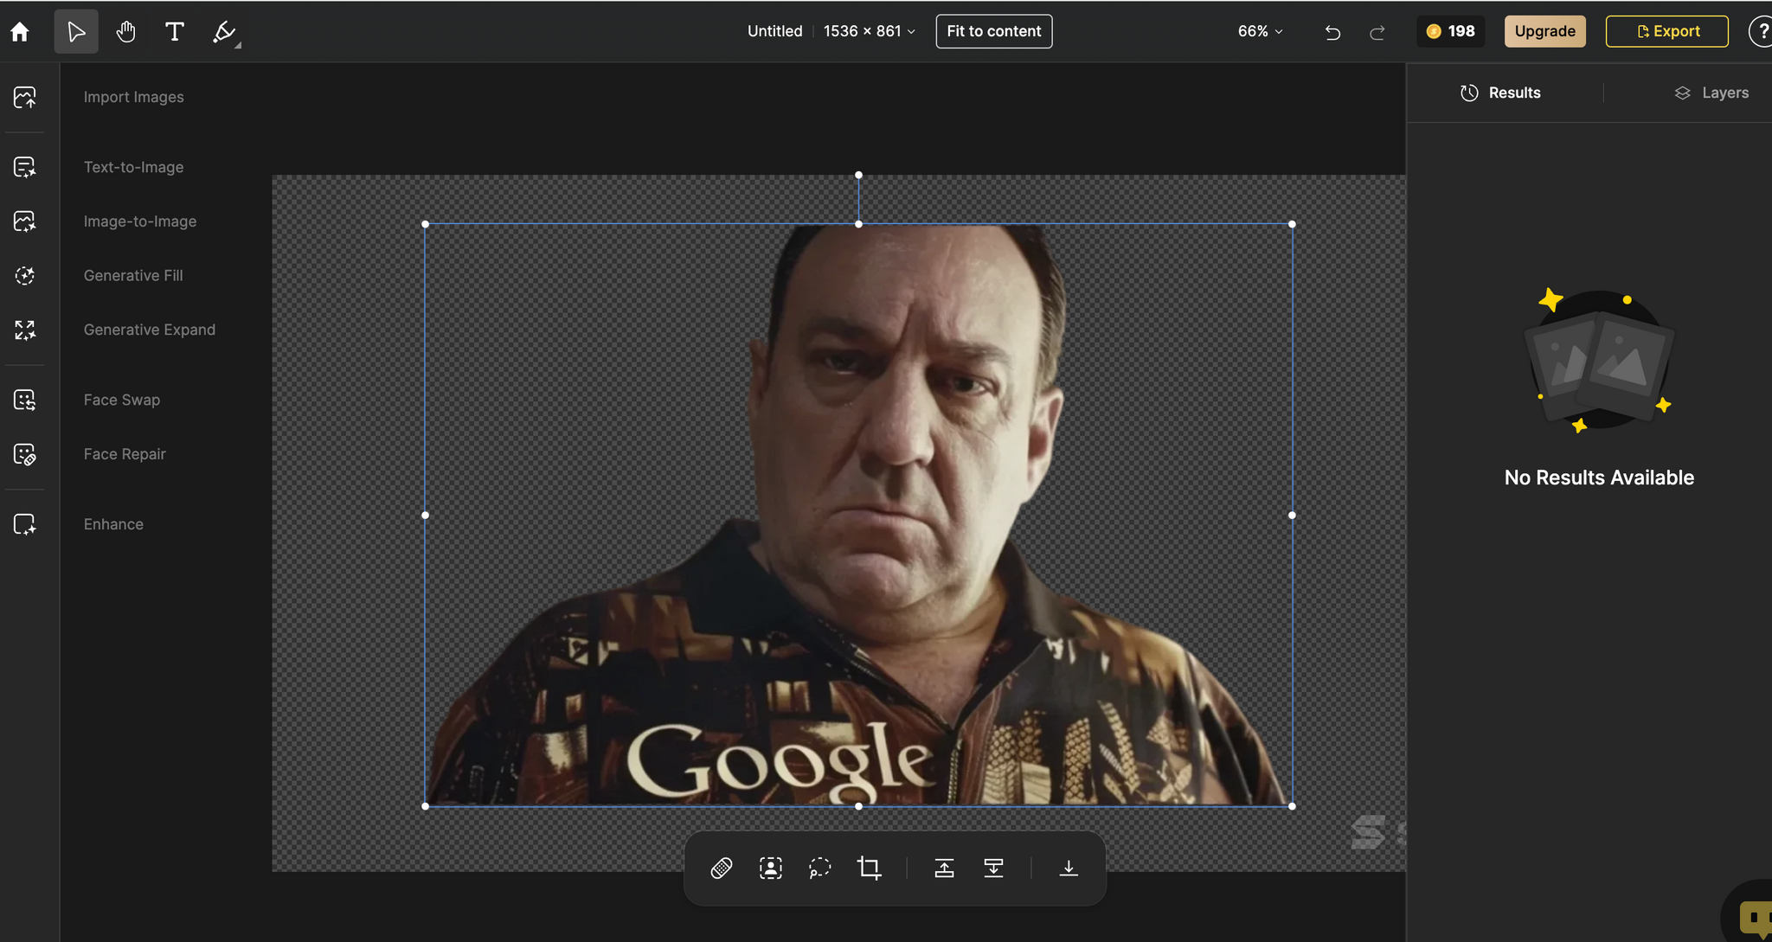This screenshot has height=942, width=1772.
Task: Click the right-middle selection handle
Action: tap(1292, 515)
